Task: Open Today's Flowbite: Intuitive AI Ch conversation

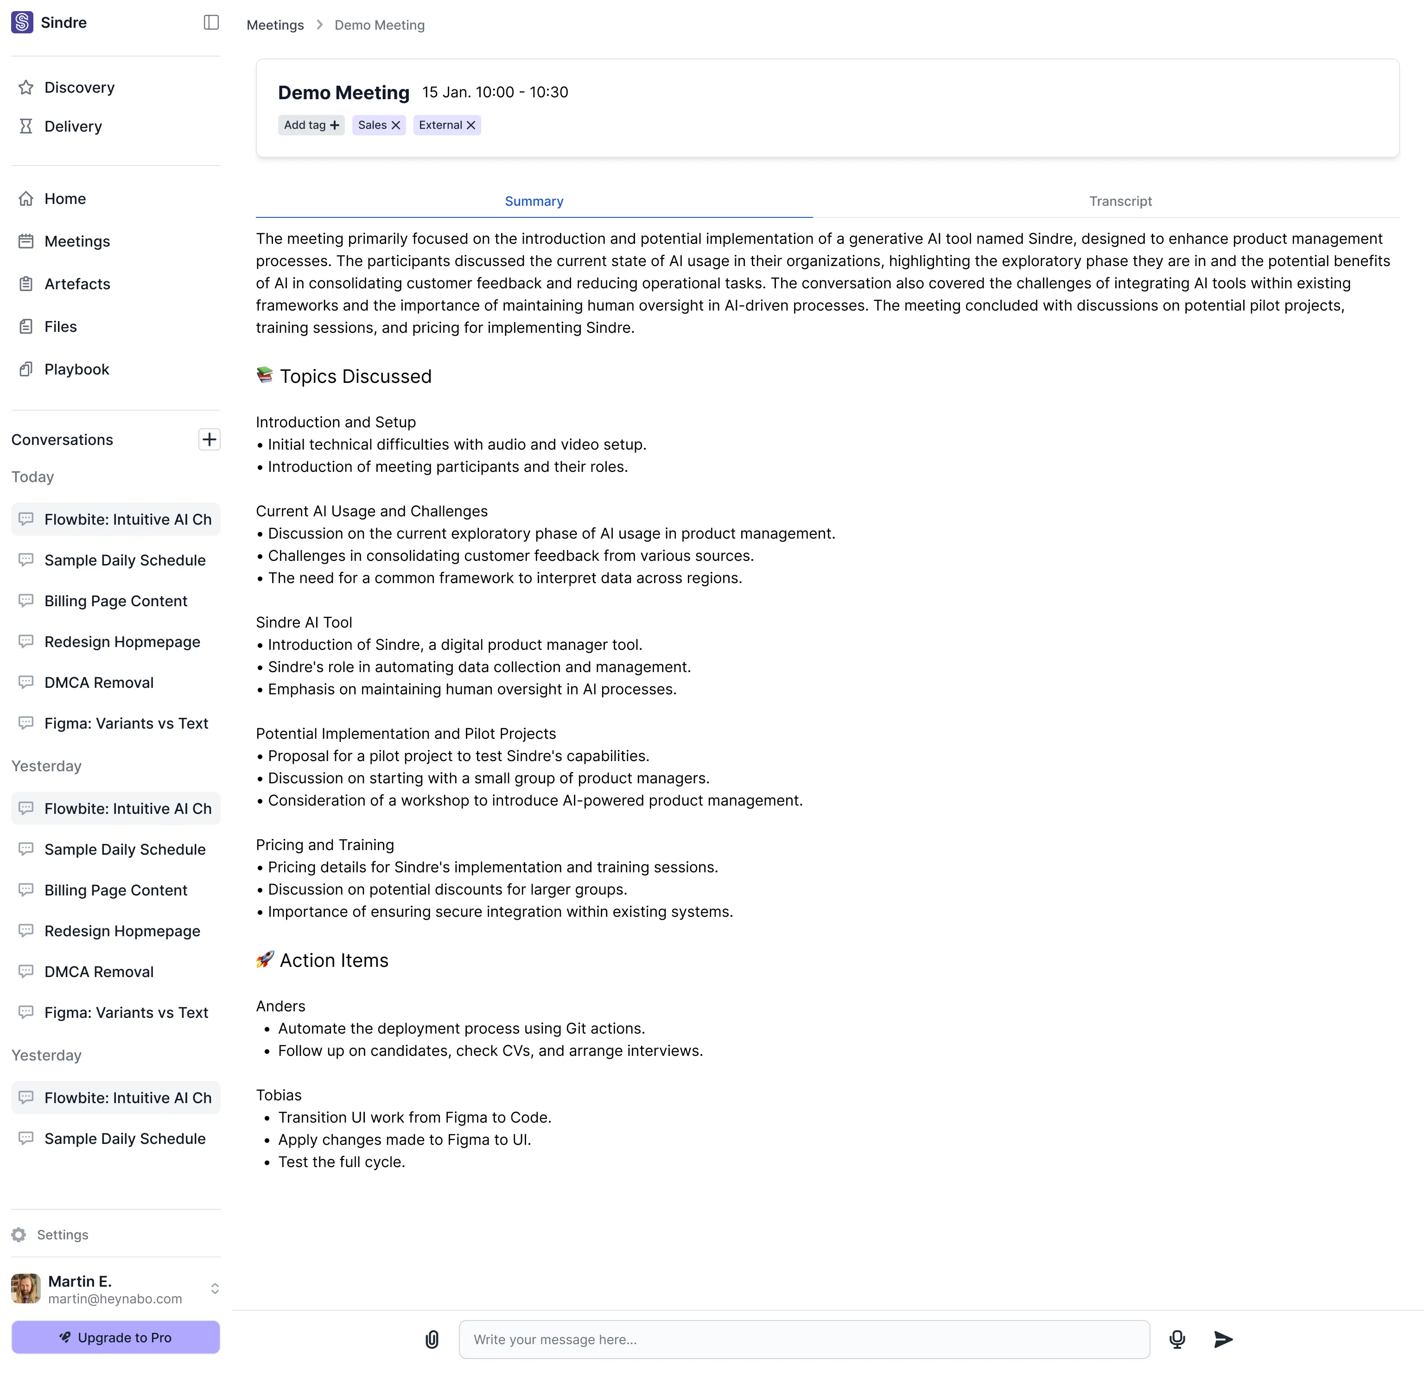Action: click(115, 519)
